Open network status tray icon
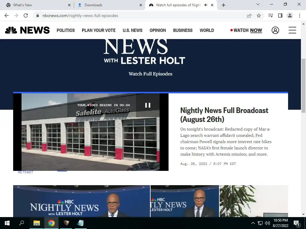 260,223
